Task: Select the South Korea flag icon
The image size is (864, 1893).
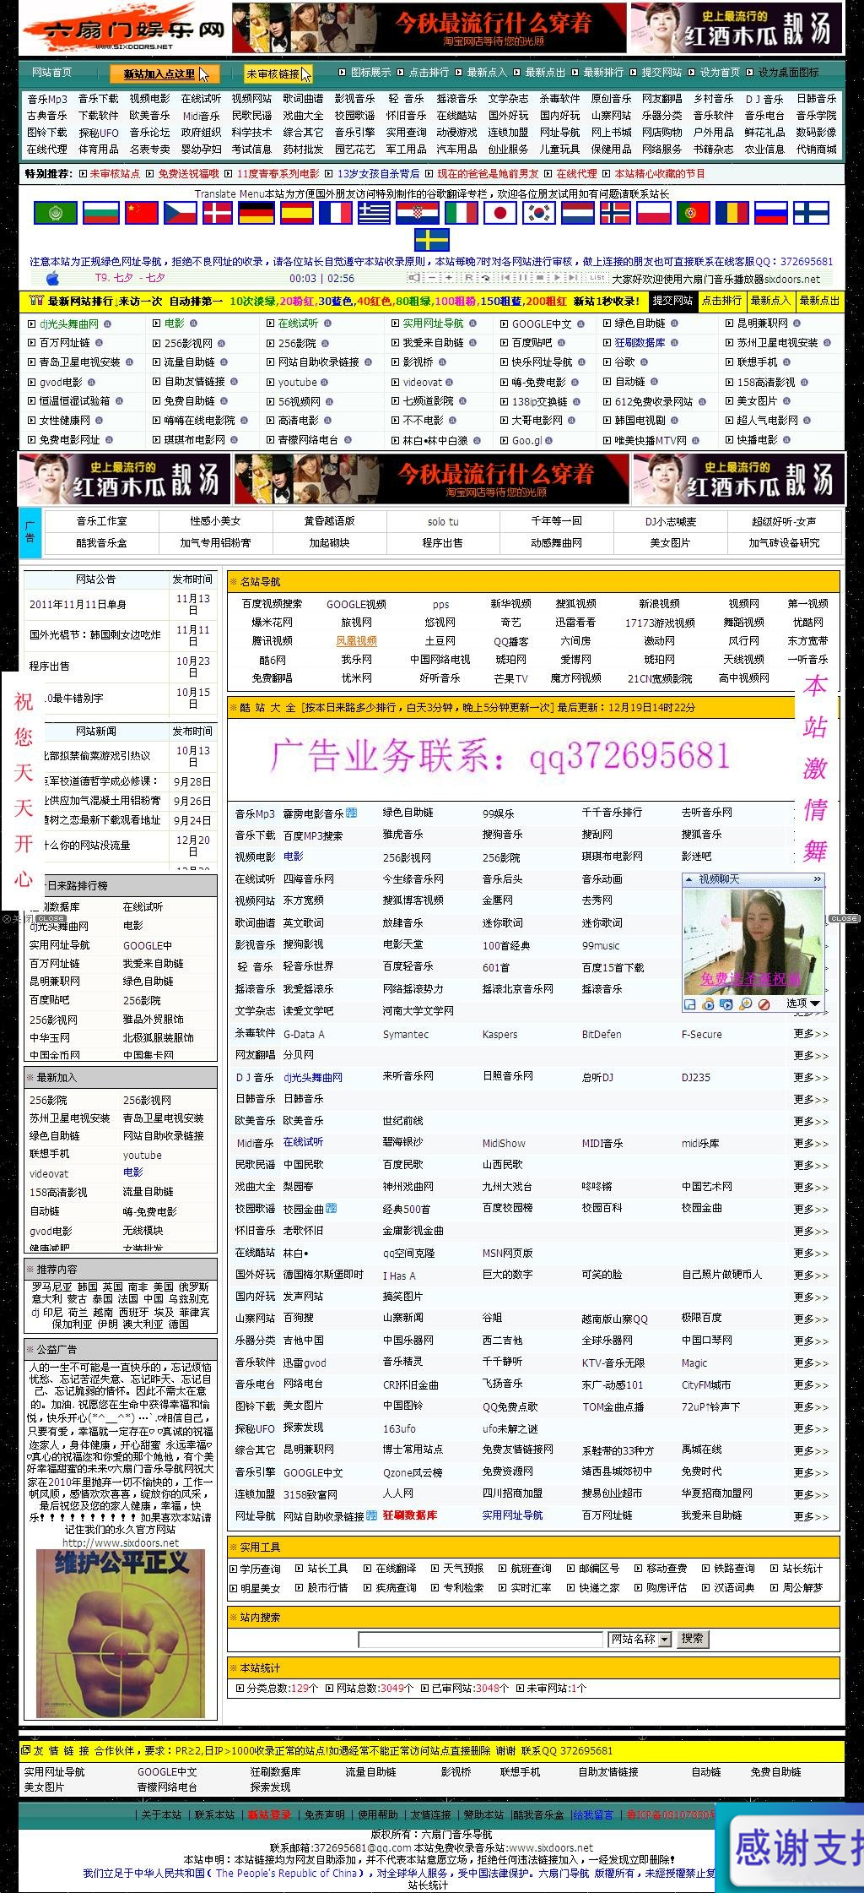Action: pyautogui.click(x=538, y=213)
